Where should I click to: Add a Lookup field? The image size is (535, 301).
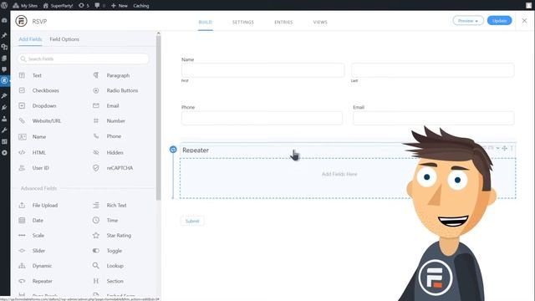pos(115,266)
